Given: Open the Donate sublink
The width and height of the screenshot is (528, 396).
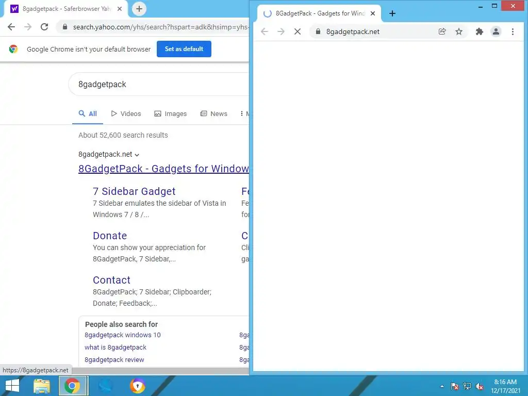Looking at the screenshot, I should click(110, 236).
